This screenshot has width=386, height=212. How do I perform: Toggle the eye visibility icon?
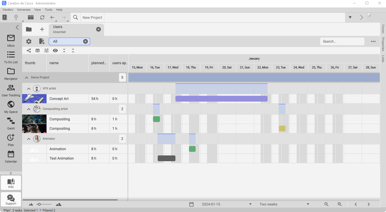(55, 51)
